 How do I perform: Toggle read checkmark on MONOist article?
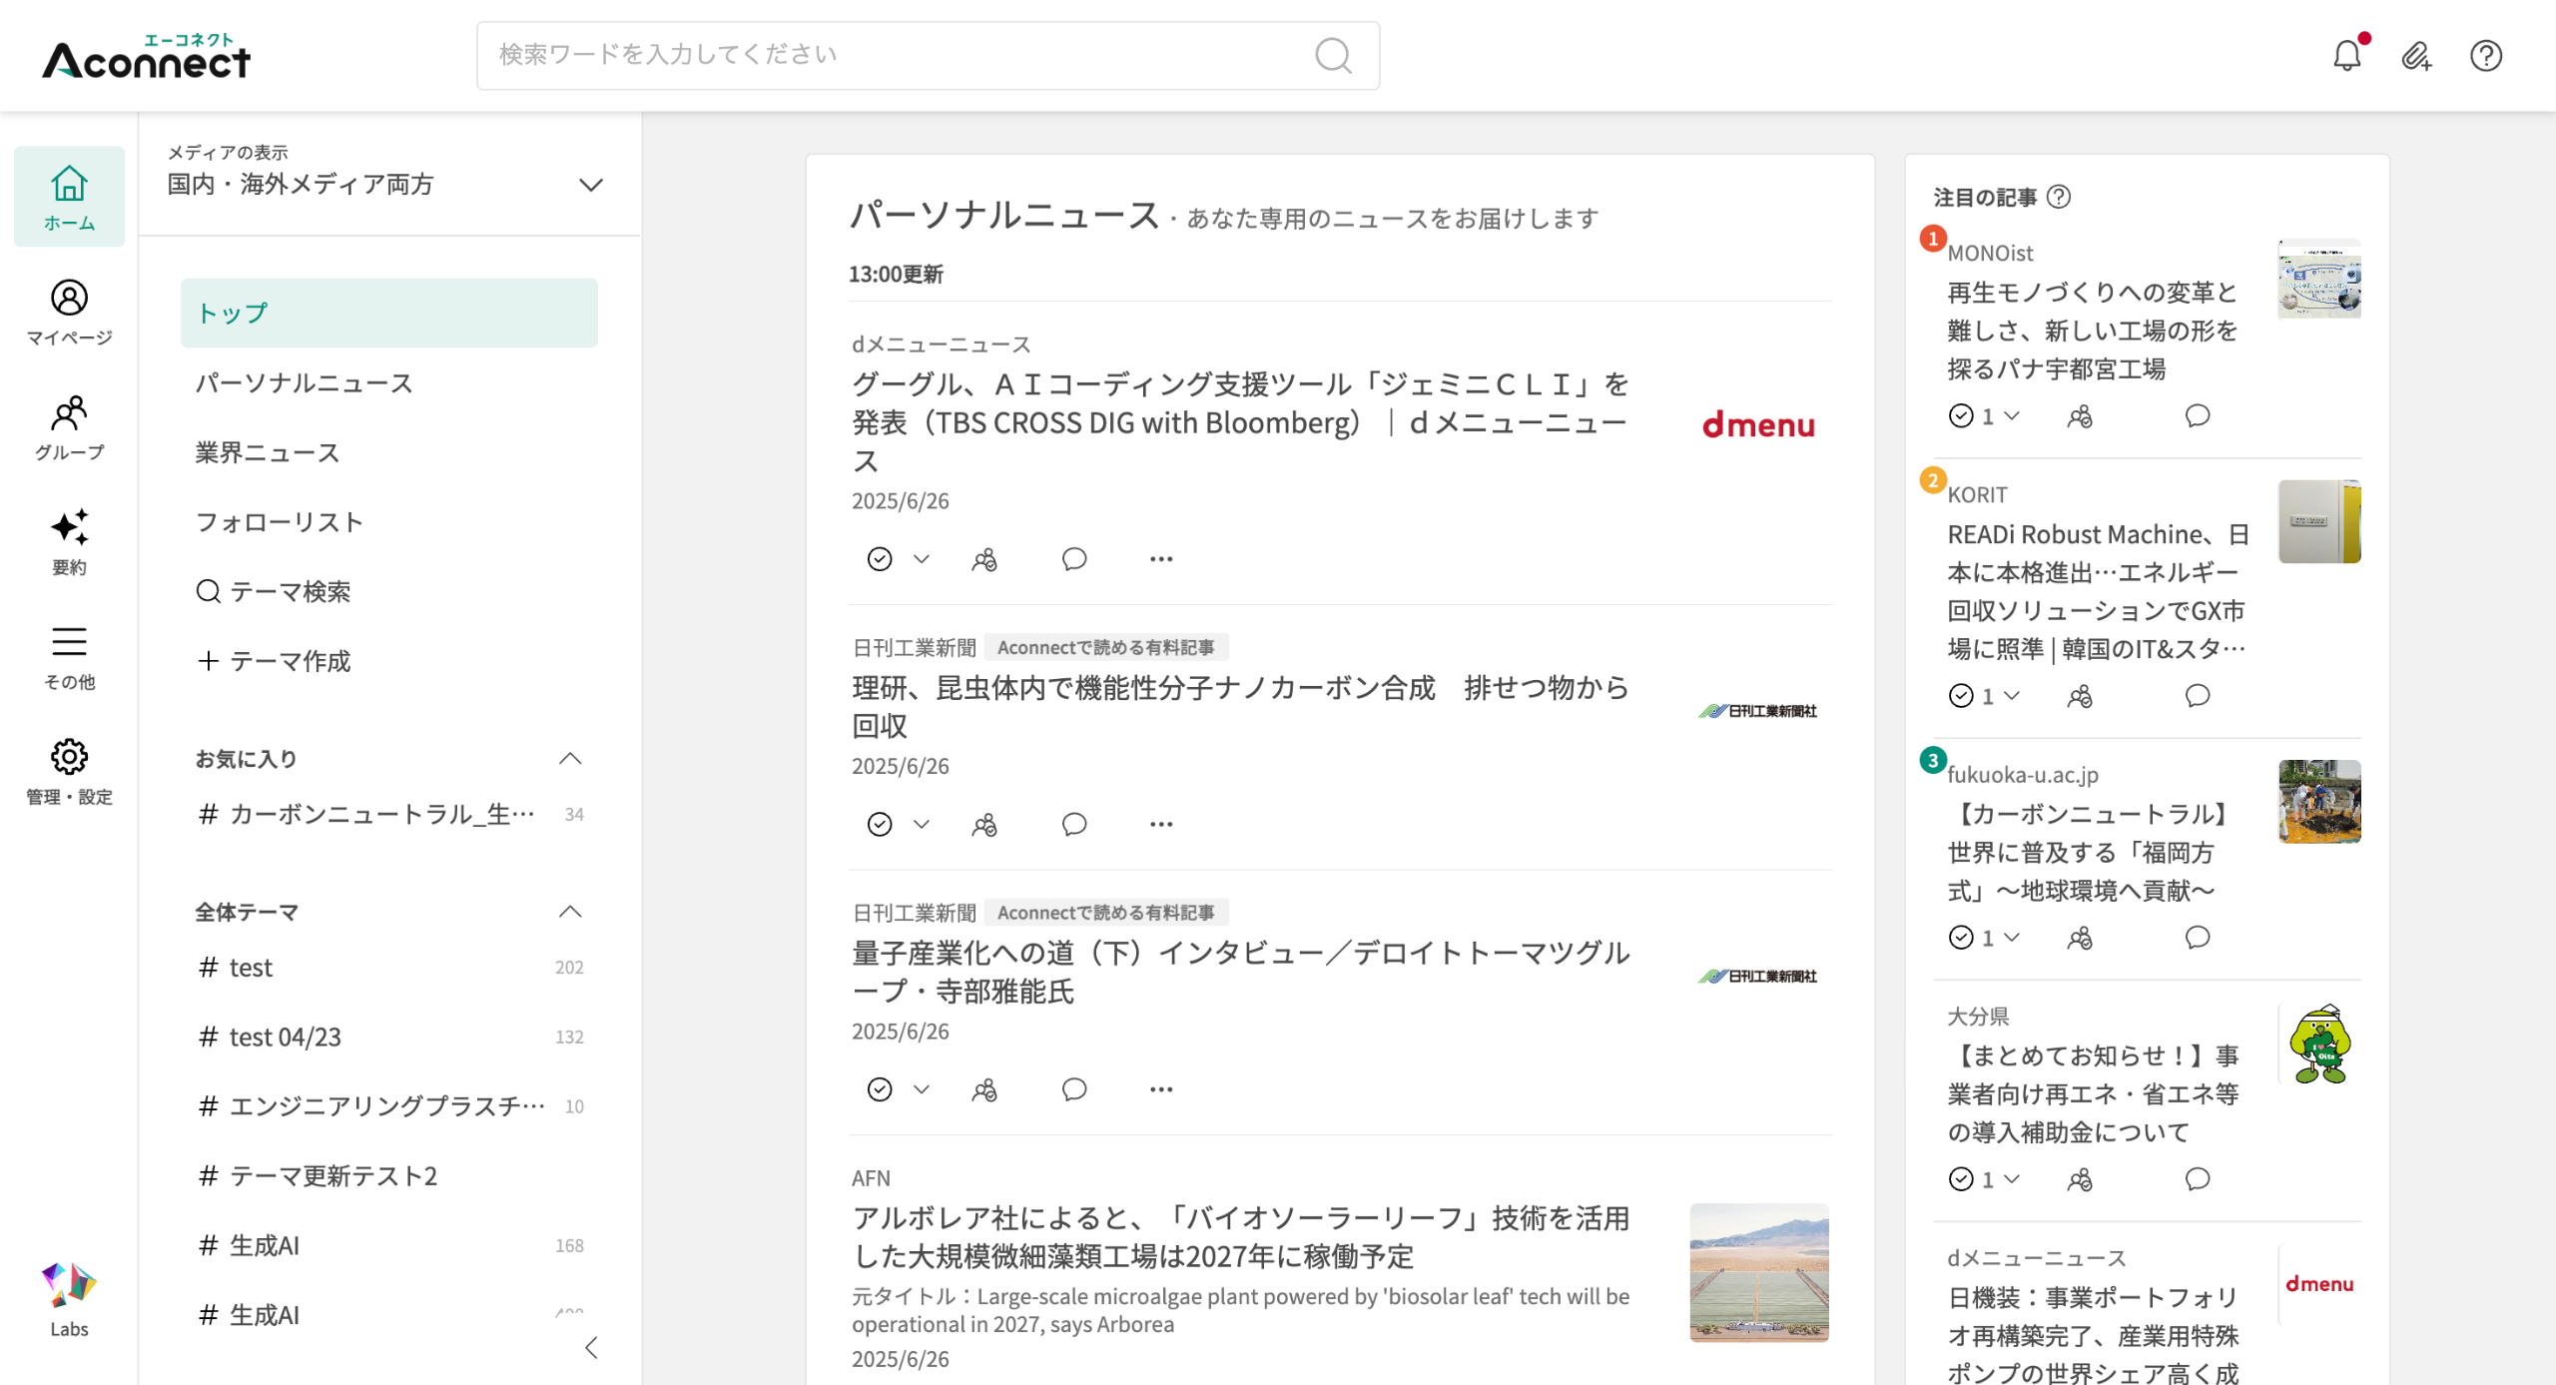coord(1961,416)
